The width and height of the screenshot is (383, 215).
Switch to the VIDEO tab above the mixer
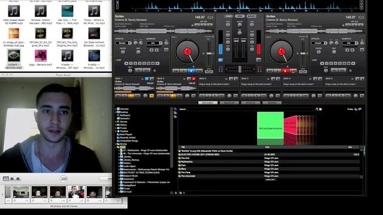click(240, 16)
